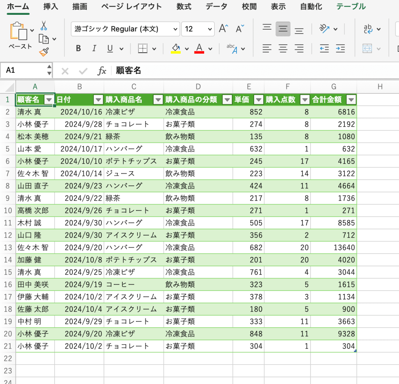Click the Name Box showing A1

click(23, 70)
